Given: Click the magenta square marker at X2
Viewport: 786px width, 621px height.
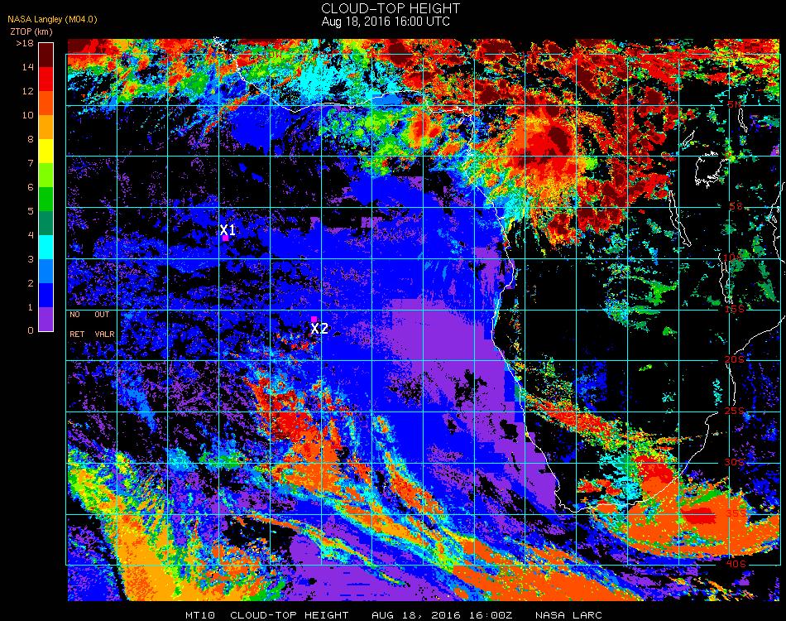Looking at the screenshot, I should 314,319.
